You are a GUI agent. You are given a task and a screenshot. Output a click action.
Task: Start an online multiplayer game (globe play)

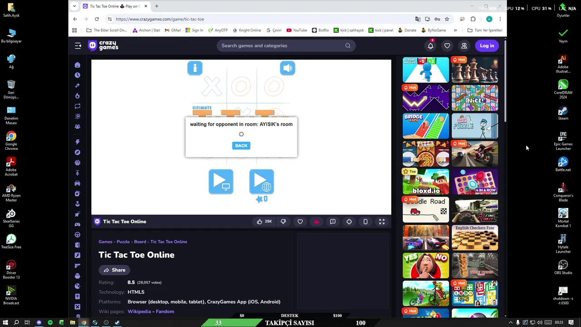[x=261, y=181]
